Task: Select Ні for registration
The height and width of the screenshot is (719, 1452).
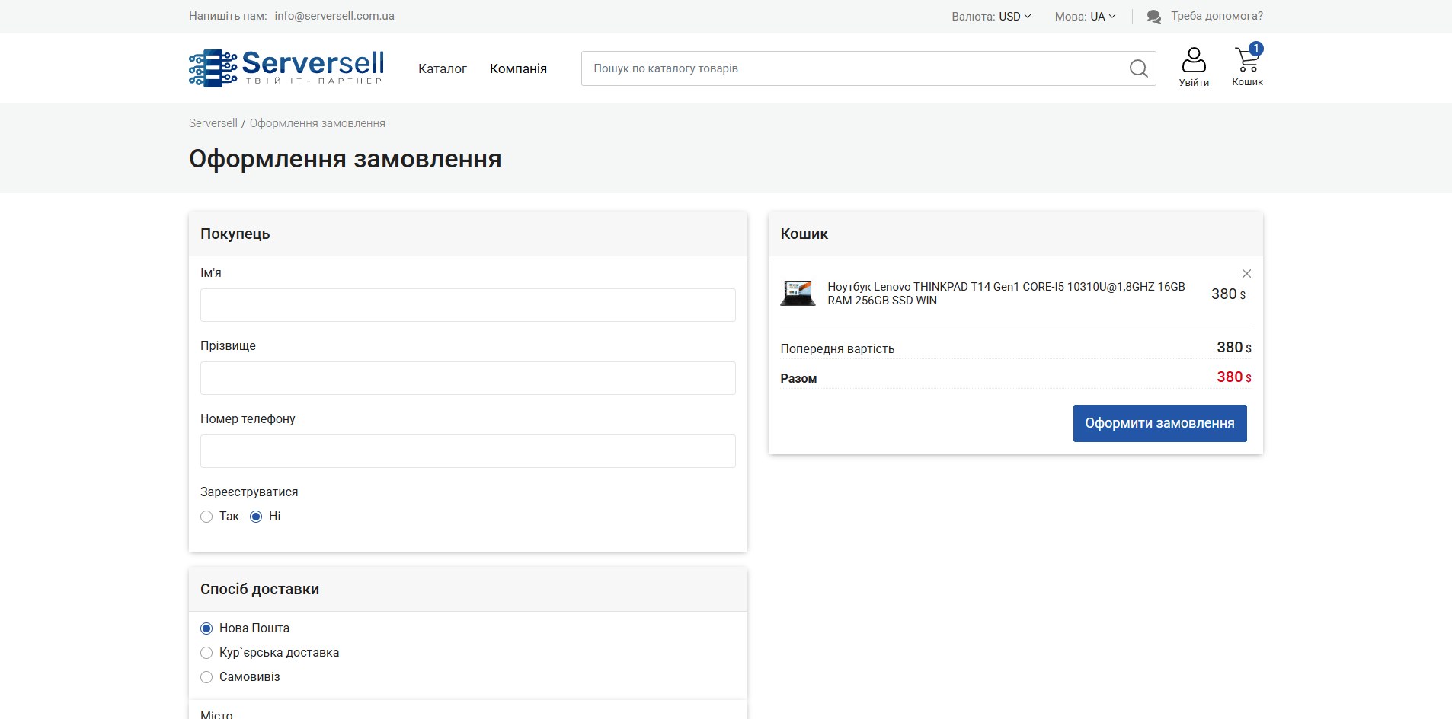Action: click(x=256, y=517)
